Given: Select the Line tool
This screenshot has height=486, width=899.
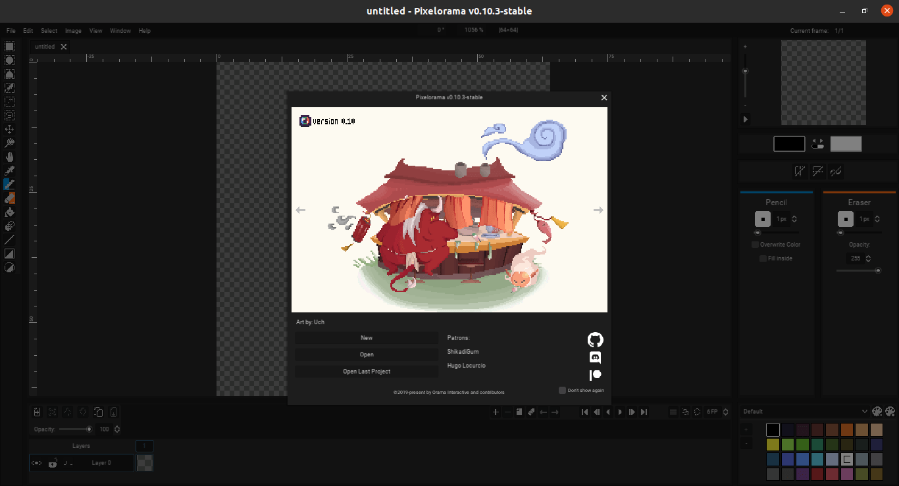Looking at the screenshot, I should [x=10, y=239].
